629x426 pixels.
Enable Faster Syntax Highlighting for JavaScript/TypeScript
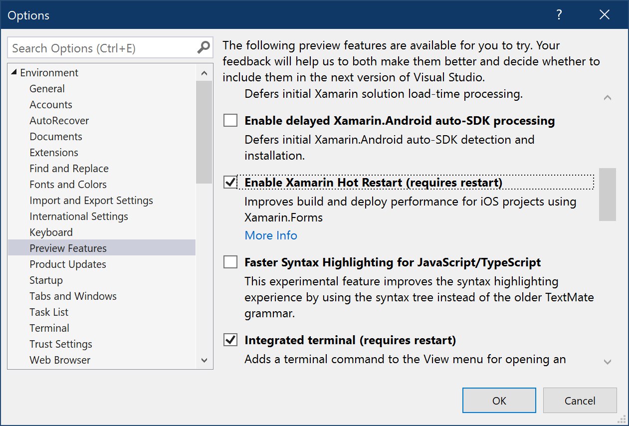coord(230,262)
